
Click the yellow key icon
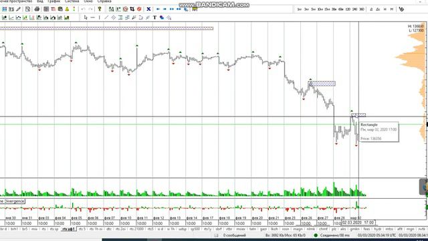tap(100, 9)
